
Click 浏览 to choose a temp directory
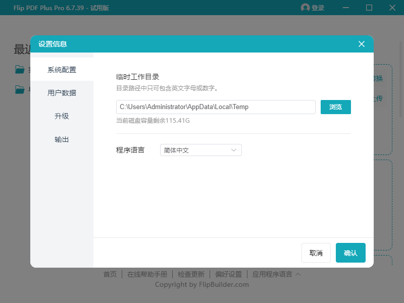tap(335, 107)
